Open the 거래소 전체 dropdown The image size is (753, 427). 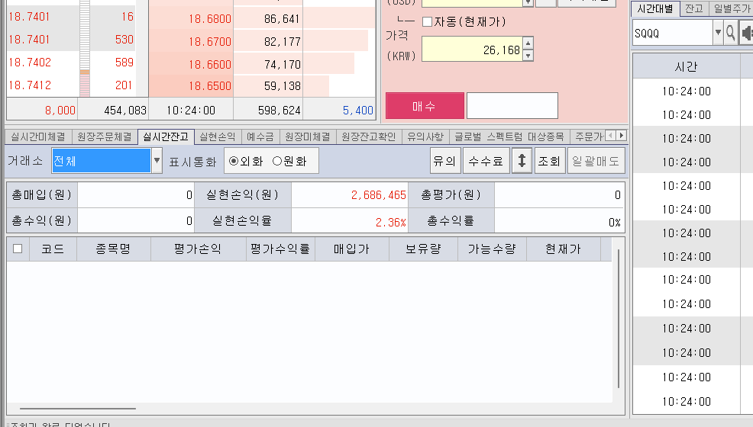[x=157, y=161]
